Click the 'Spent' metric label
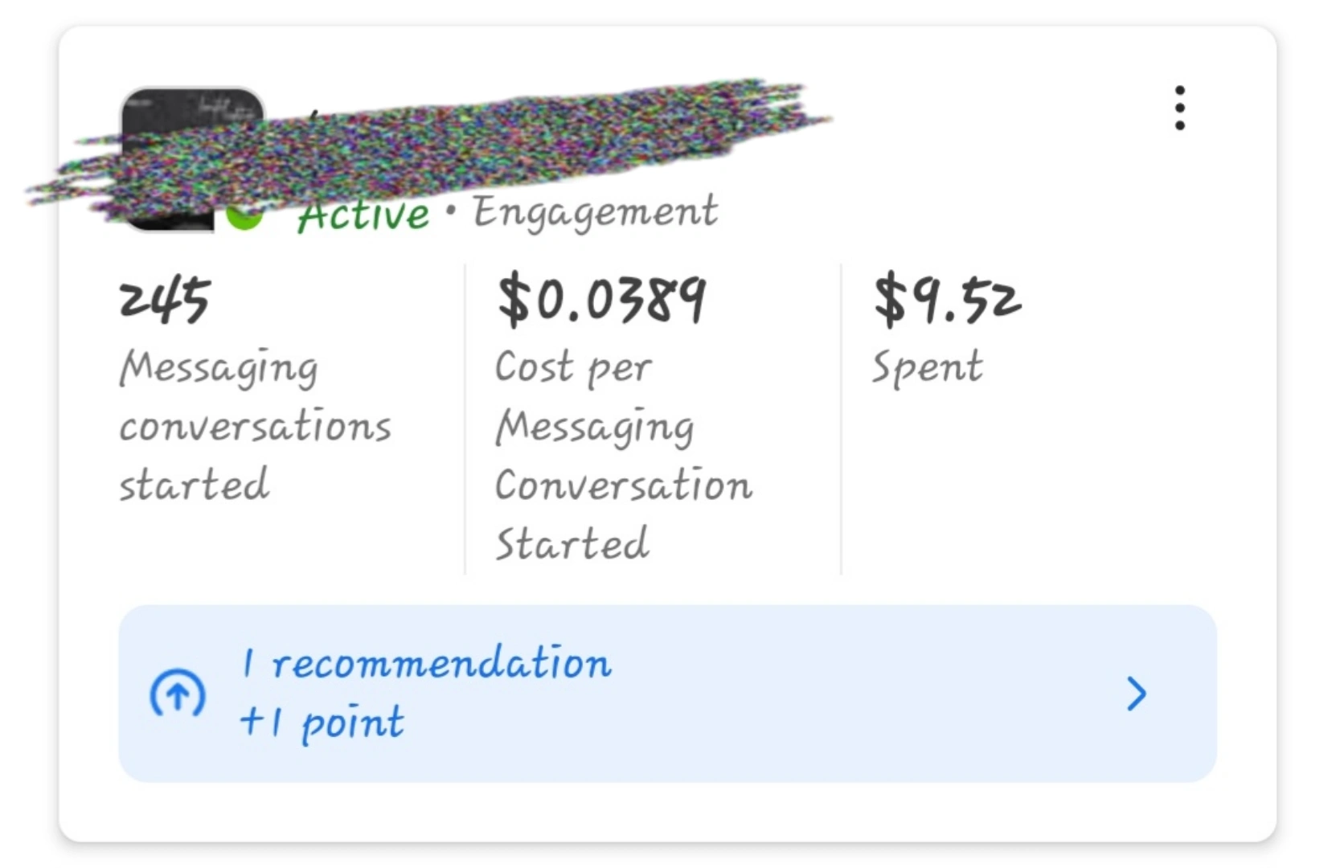 [x=927, y=367]
